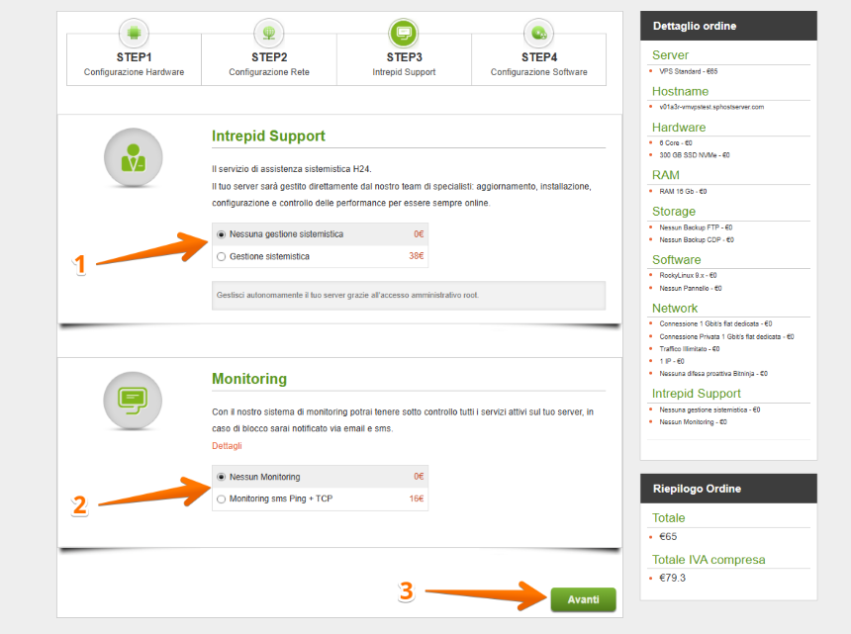Viewport: 851px width, 634px height.
Task: Go to STEP2 Configurazione Rete tab
Action: [x=269, y=64]
